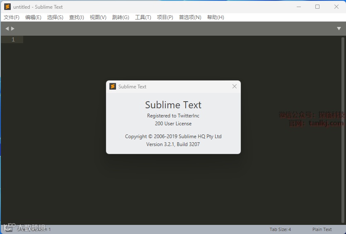This screenshot has height=234, width=346.
Task: Click the Sublime Text icon in about dialog
Action: [113, 86]
